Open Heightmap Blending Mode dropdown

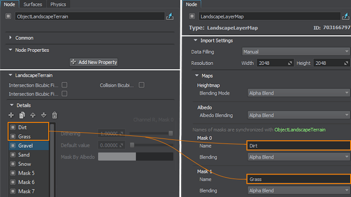click(299, 93)
